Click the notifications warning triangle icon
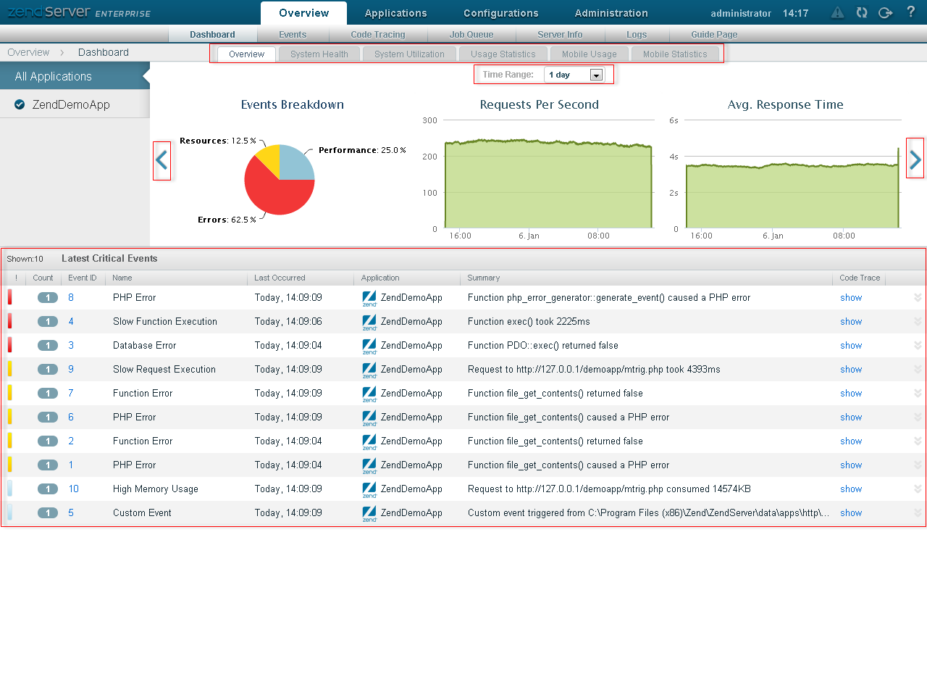The height and width of the screenshot is (677, 927). [837, 12]
